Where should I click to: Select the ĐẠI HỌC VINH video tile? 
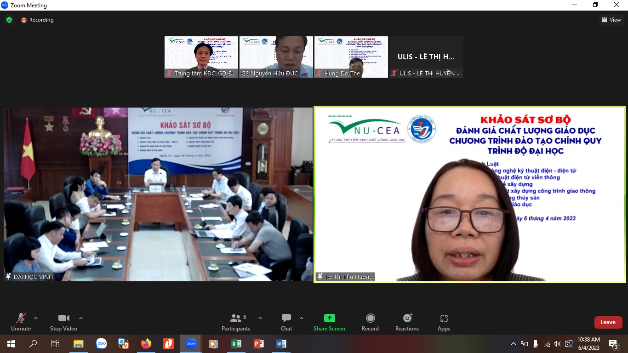tap(158, 194)
